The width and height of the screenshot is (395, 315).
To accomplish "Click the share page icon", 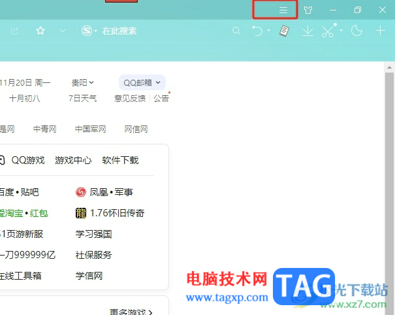I will click(x=14, y=31).
